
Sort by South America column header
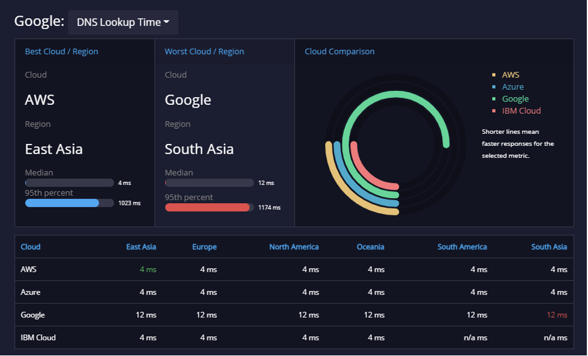click(x=462, y=247)
